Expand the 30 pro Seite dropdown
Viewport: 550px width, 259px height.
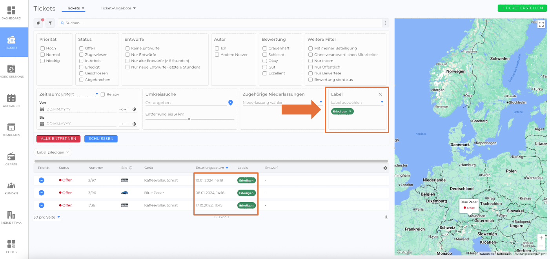click(47, 217)
